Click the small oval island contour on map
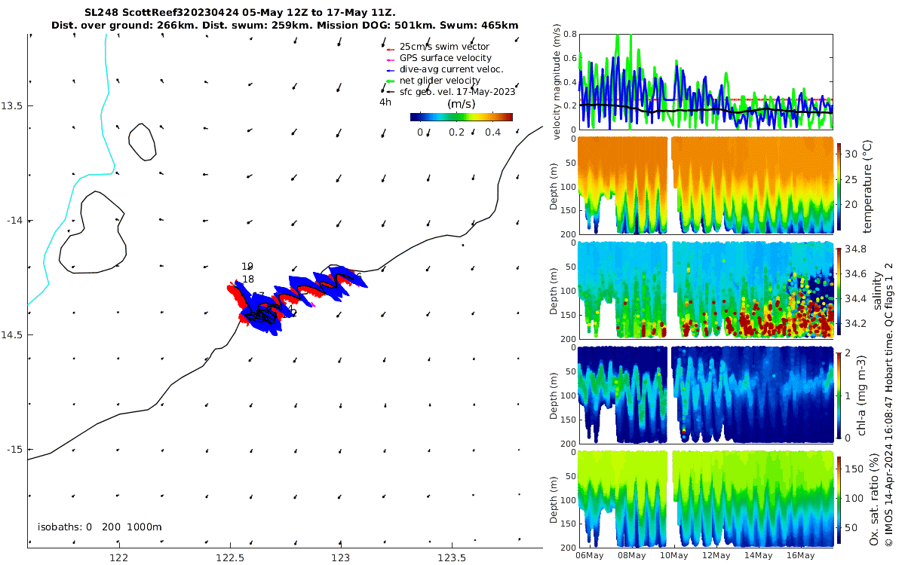This screenshot has width=905, height=565. pyautogui.click(x=142, y=142)
